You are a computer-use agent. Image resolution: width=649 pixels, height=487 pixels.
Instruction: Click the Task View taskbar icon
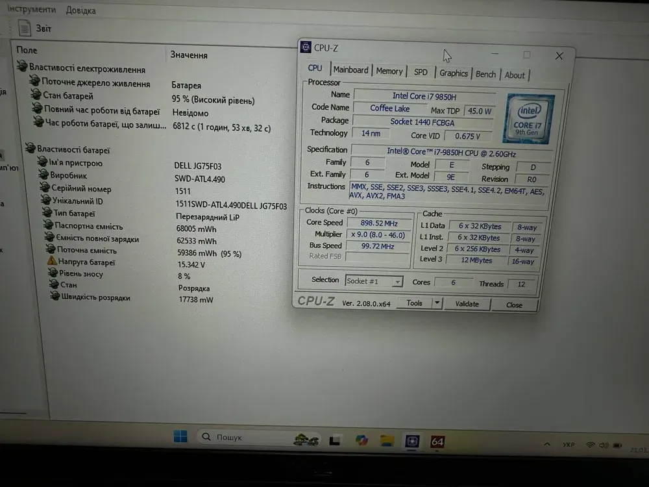pyautogui.click(x=335, y=440)
